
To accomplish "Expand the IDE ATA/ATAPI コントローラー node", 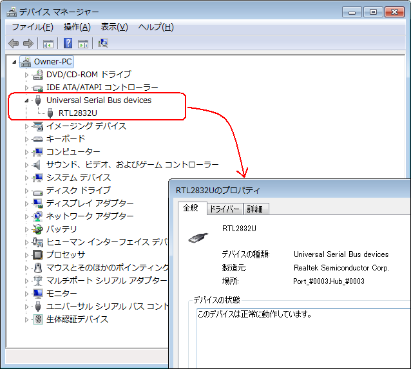I will (26, 88).
